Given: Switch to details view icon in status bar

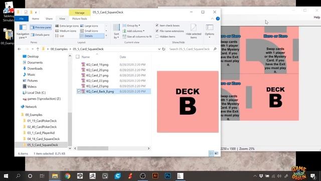Looking at the screenshot, I should pyautogui.click(x=211, y=153).
